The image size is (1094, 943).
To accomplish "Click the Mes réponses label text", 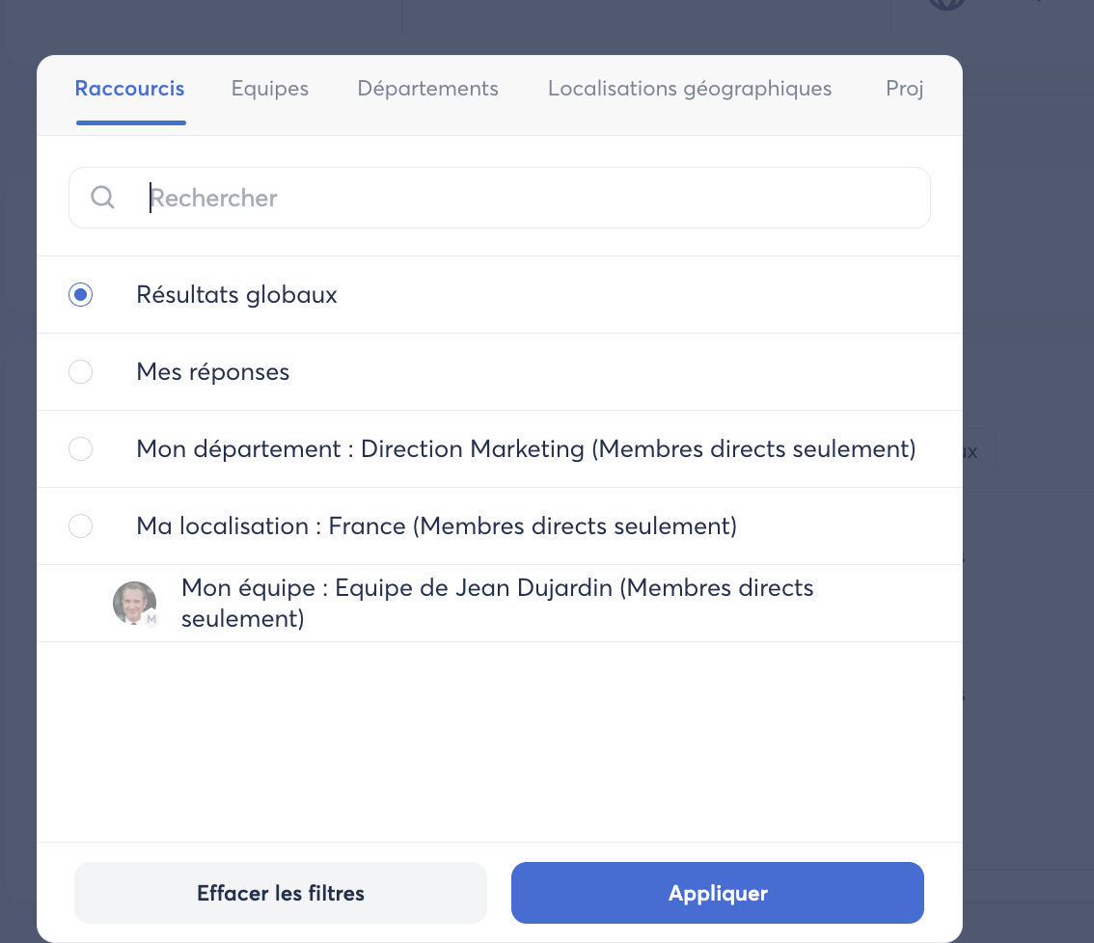I will click(213, 372).
